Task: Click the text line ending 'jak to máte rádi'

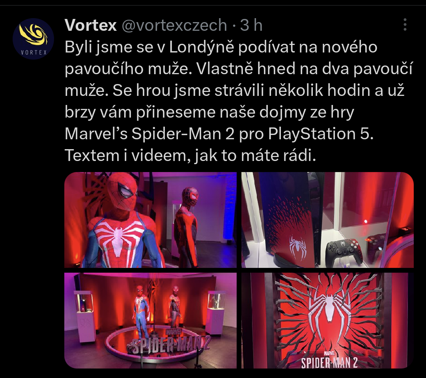Action: click(x=190, y=155)
